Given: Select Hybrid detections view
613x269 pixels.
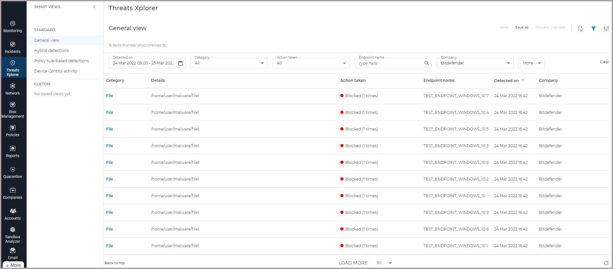Looking at the screenshot, I should coord(52,51).
